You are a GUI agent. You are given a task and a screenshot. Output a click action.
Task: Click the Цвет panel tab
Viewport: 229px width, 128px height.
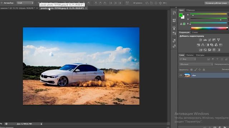pyautogui.click(x=181, y=10)
